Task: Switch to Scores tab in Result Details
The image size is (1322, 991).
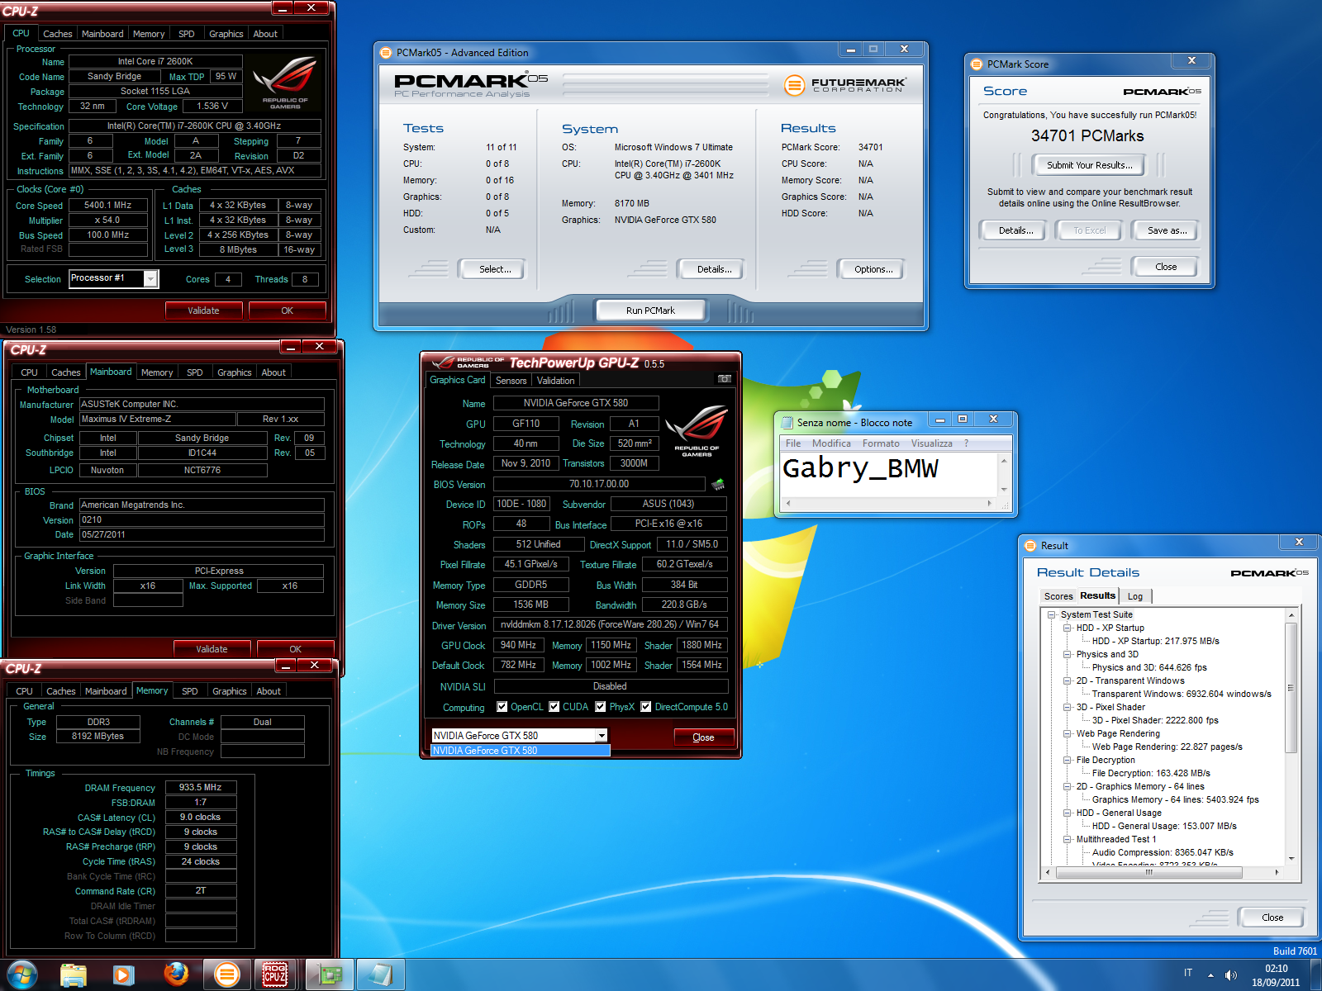Action: tap(1058, 596)
